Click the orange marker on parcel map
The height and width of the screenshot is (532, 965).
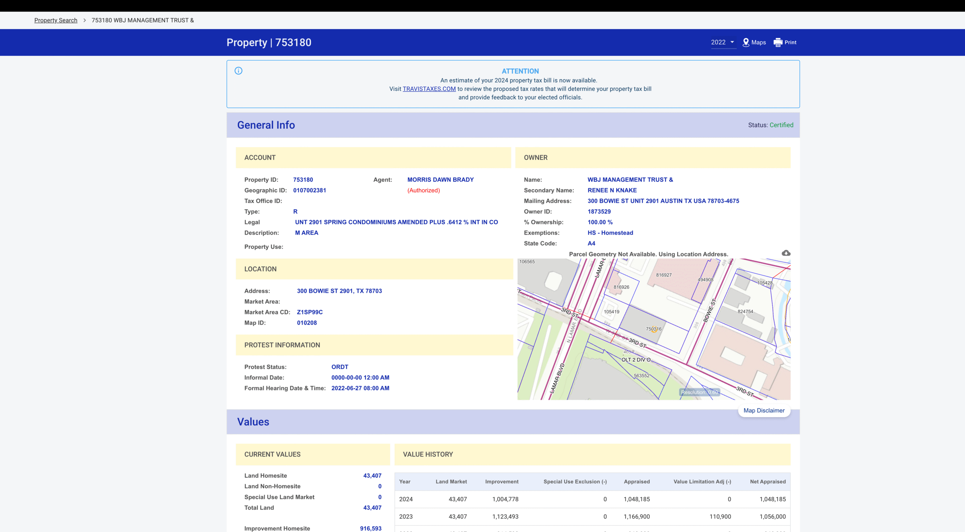click(654, 329)
